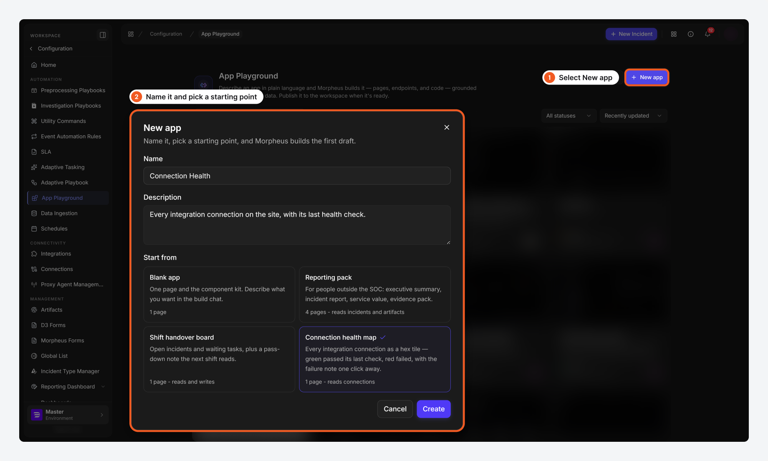Click the info circle icon in header

click(690, 34)
